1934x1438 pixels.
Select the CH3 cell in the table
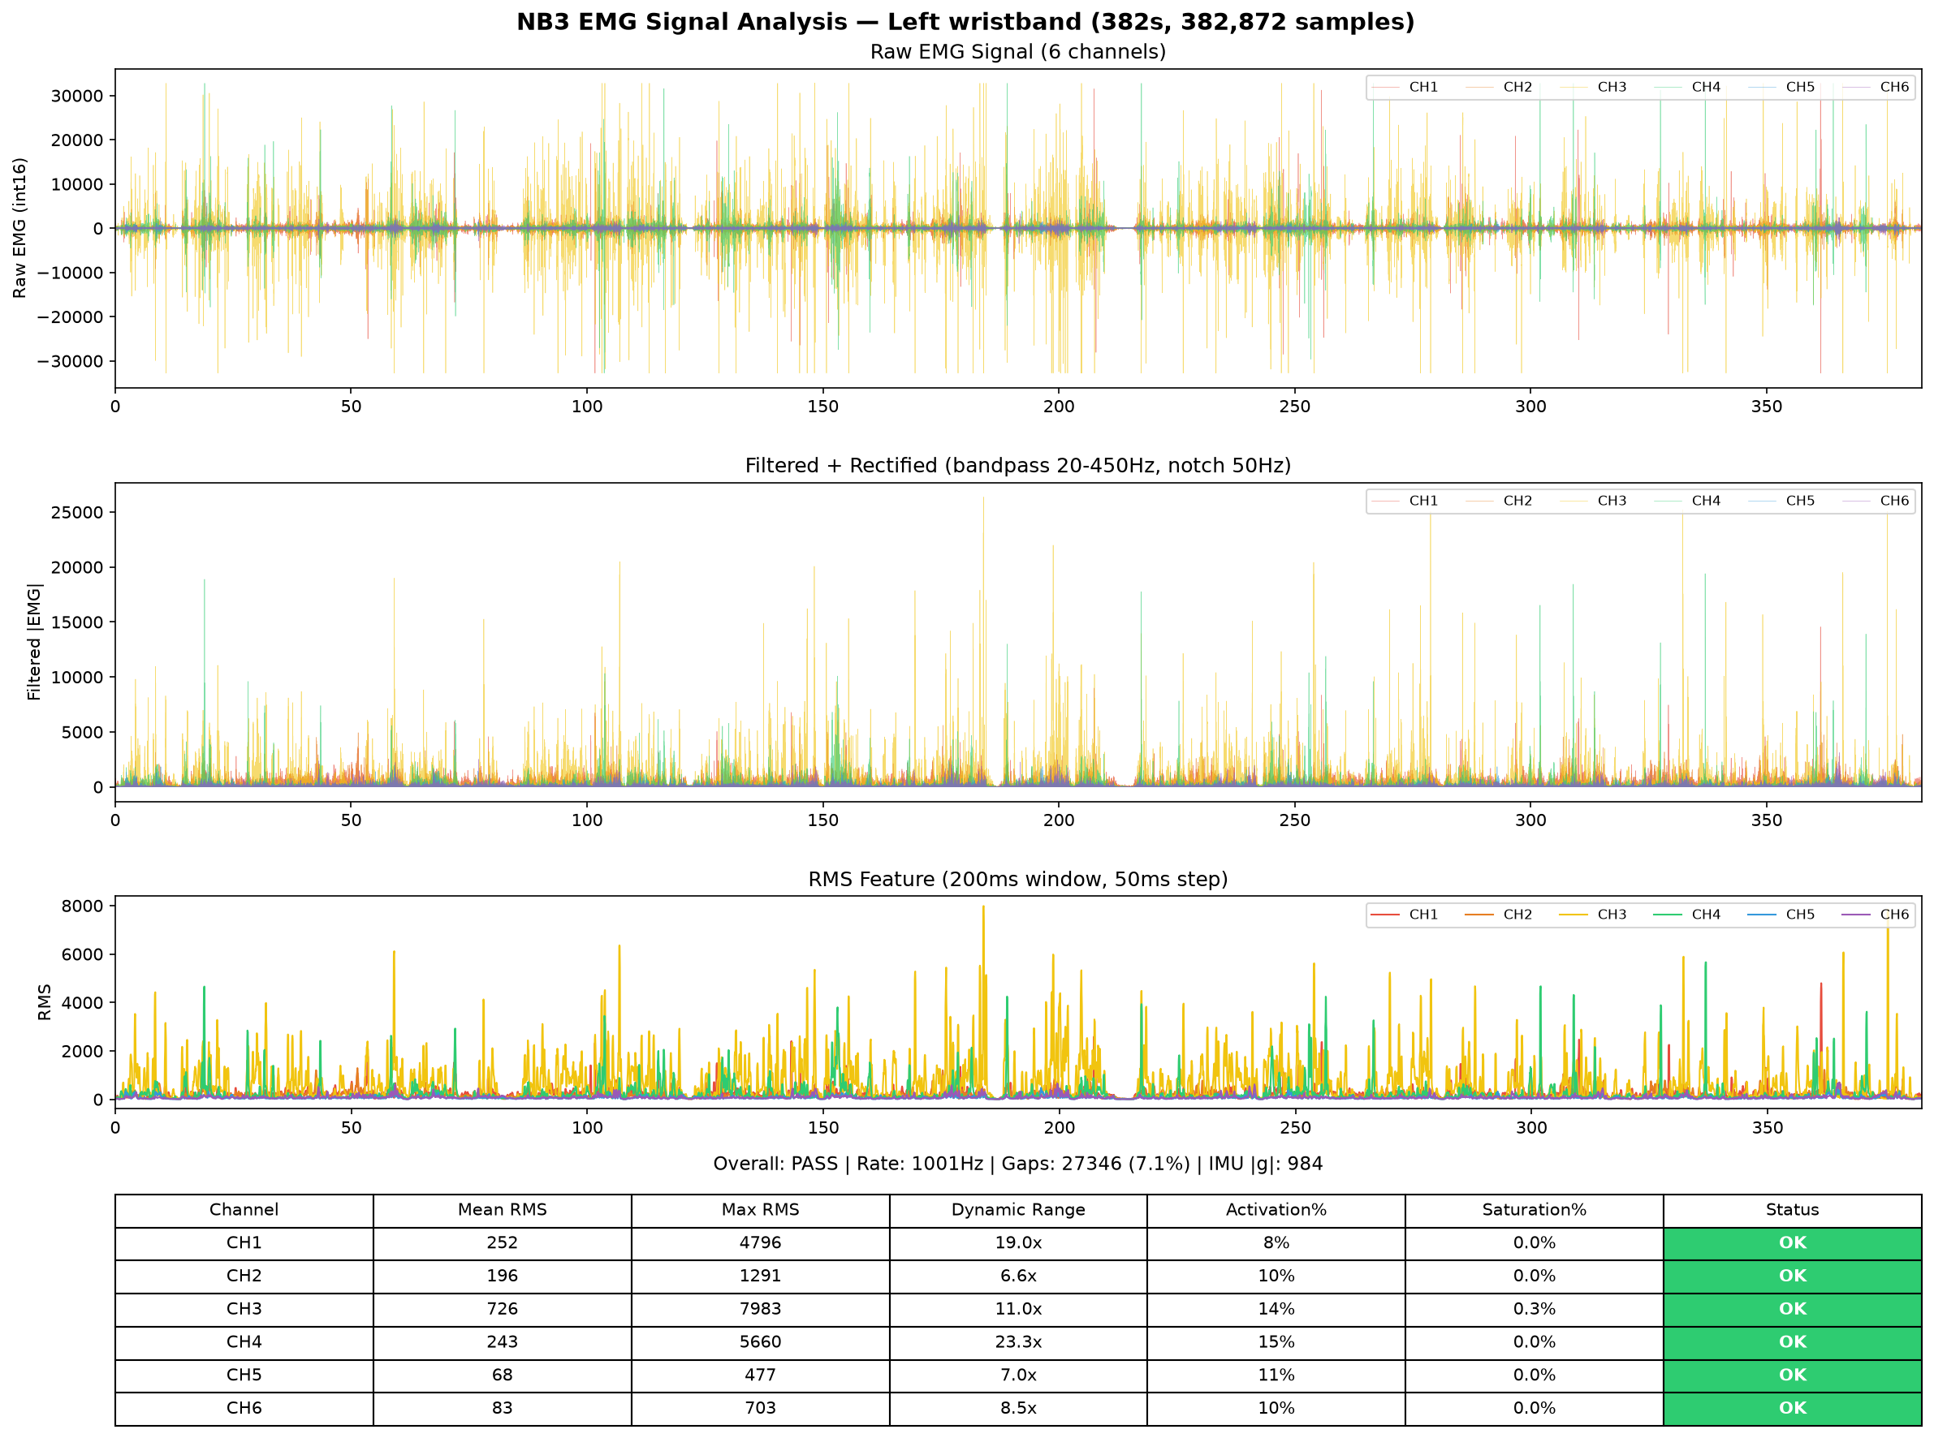click(x=244, y=1309)
